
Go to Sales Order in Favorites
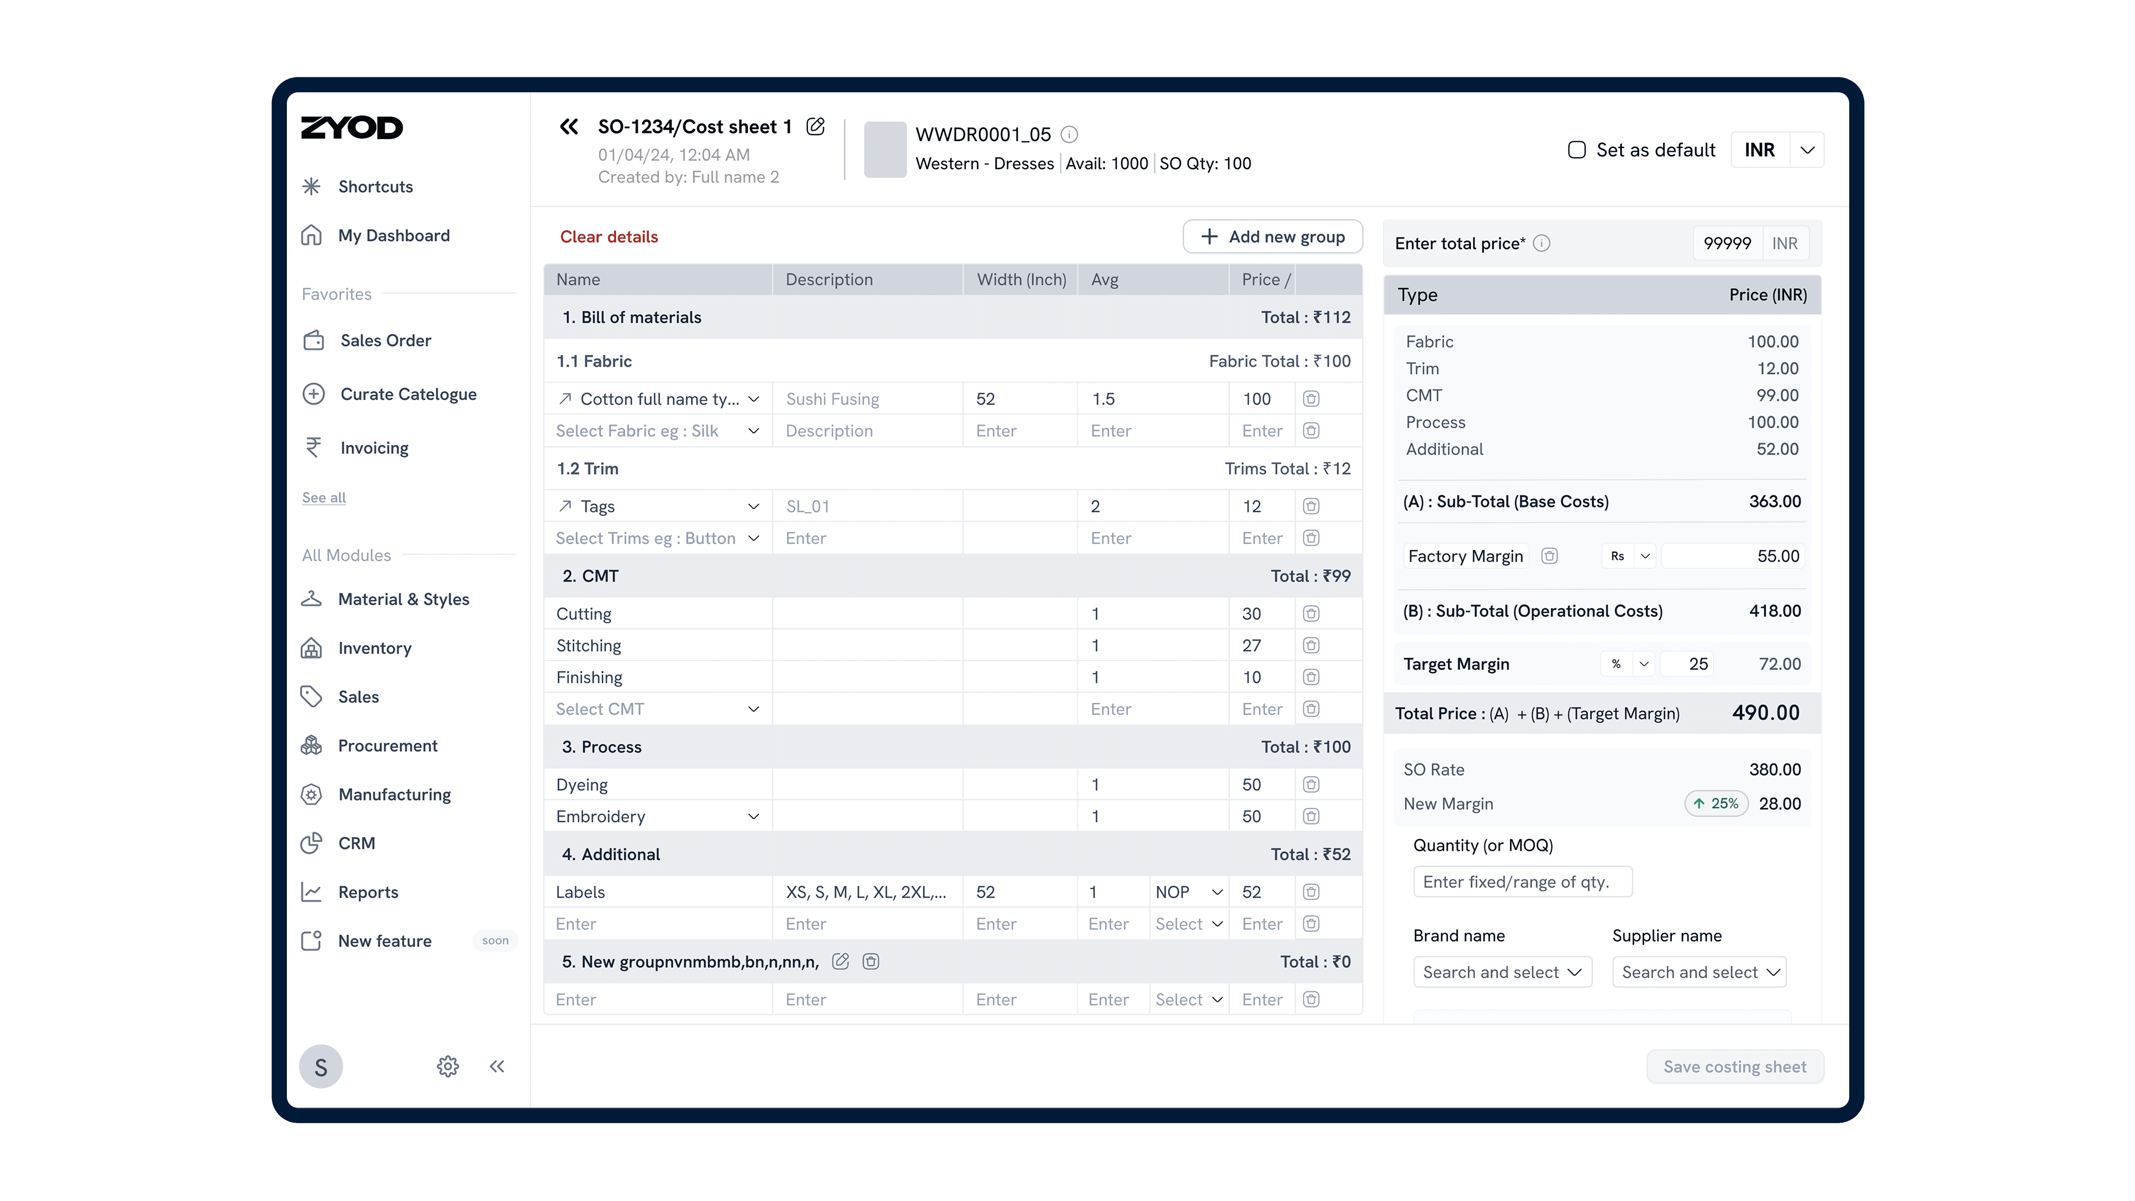coord(385,341)
